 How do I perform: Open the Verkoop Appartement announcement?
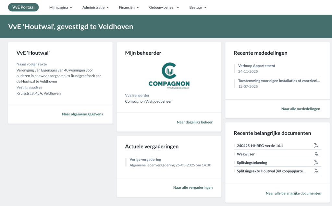(x=256, y=66)
